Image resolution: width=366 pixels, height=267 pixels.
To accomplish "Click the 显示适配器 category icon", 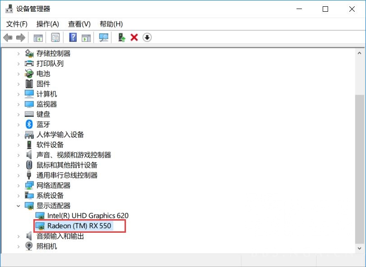I will coord(29,206).
